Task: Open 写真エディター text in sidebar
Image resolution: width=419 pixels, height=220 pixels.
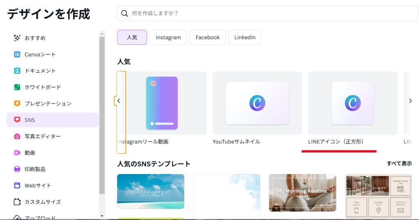Action: [x=43, y=137]
